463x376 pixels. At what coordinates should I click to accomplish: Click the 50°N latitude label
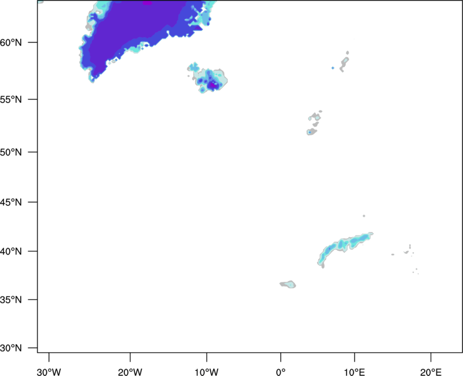pyautogui.click(x=11, y=152)
